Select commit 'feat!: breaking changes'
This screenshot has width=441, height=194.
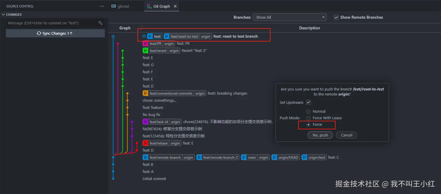click(x=227, y=93)
